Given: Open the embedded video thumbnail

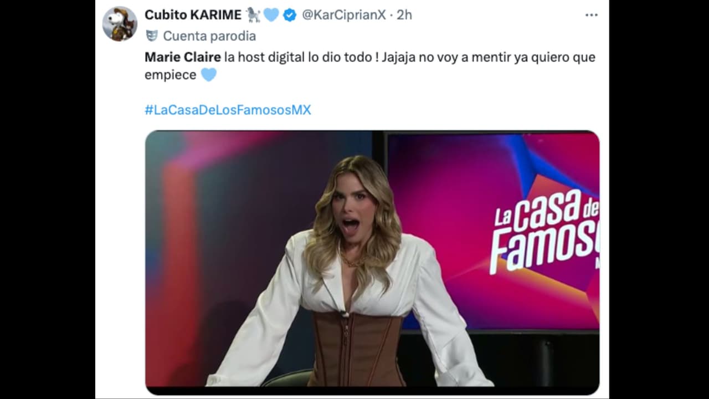Looking at the screenshot, I should (x=372, y=260).
